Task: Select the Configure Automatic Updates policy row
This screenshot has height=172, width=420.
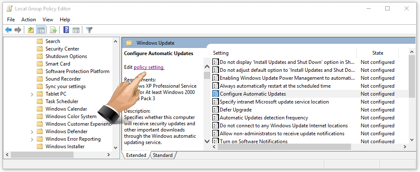Action: (x=252, y=94)
